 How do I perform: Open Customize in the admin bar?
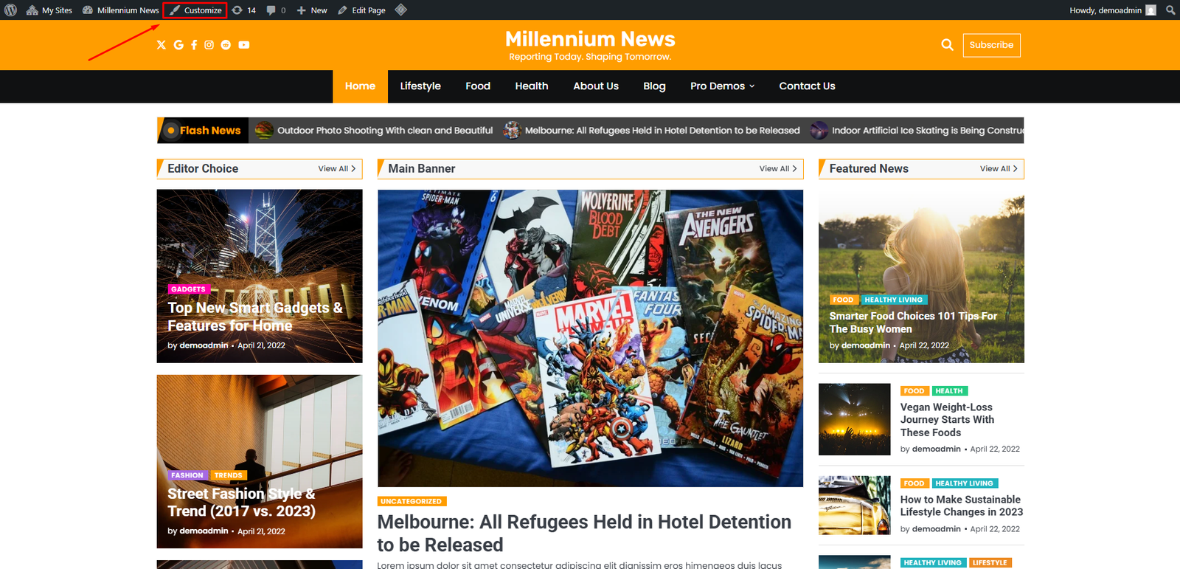click(195, 10)
